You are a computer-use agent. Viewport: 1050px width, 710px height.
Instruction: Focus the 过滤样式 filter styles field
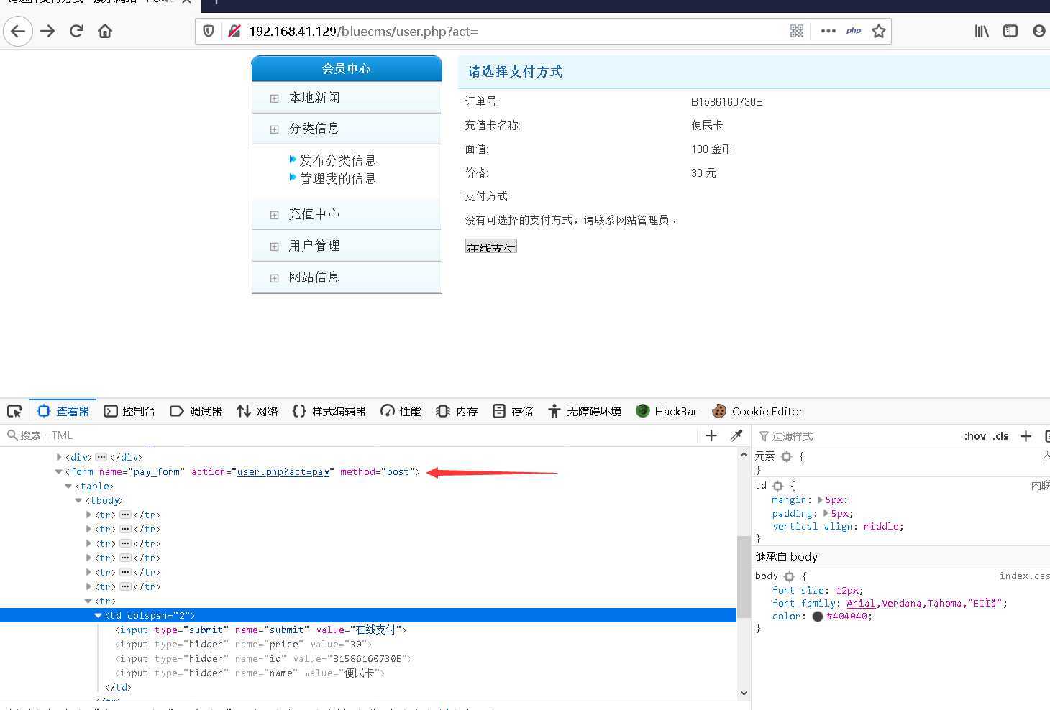tap(856, 436)
